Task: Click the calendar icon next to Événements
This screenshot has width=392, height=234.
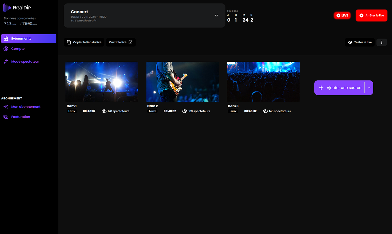Action: pos(6,39)
